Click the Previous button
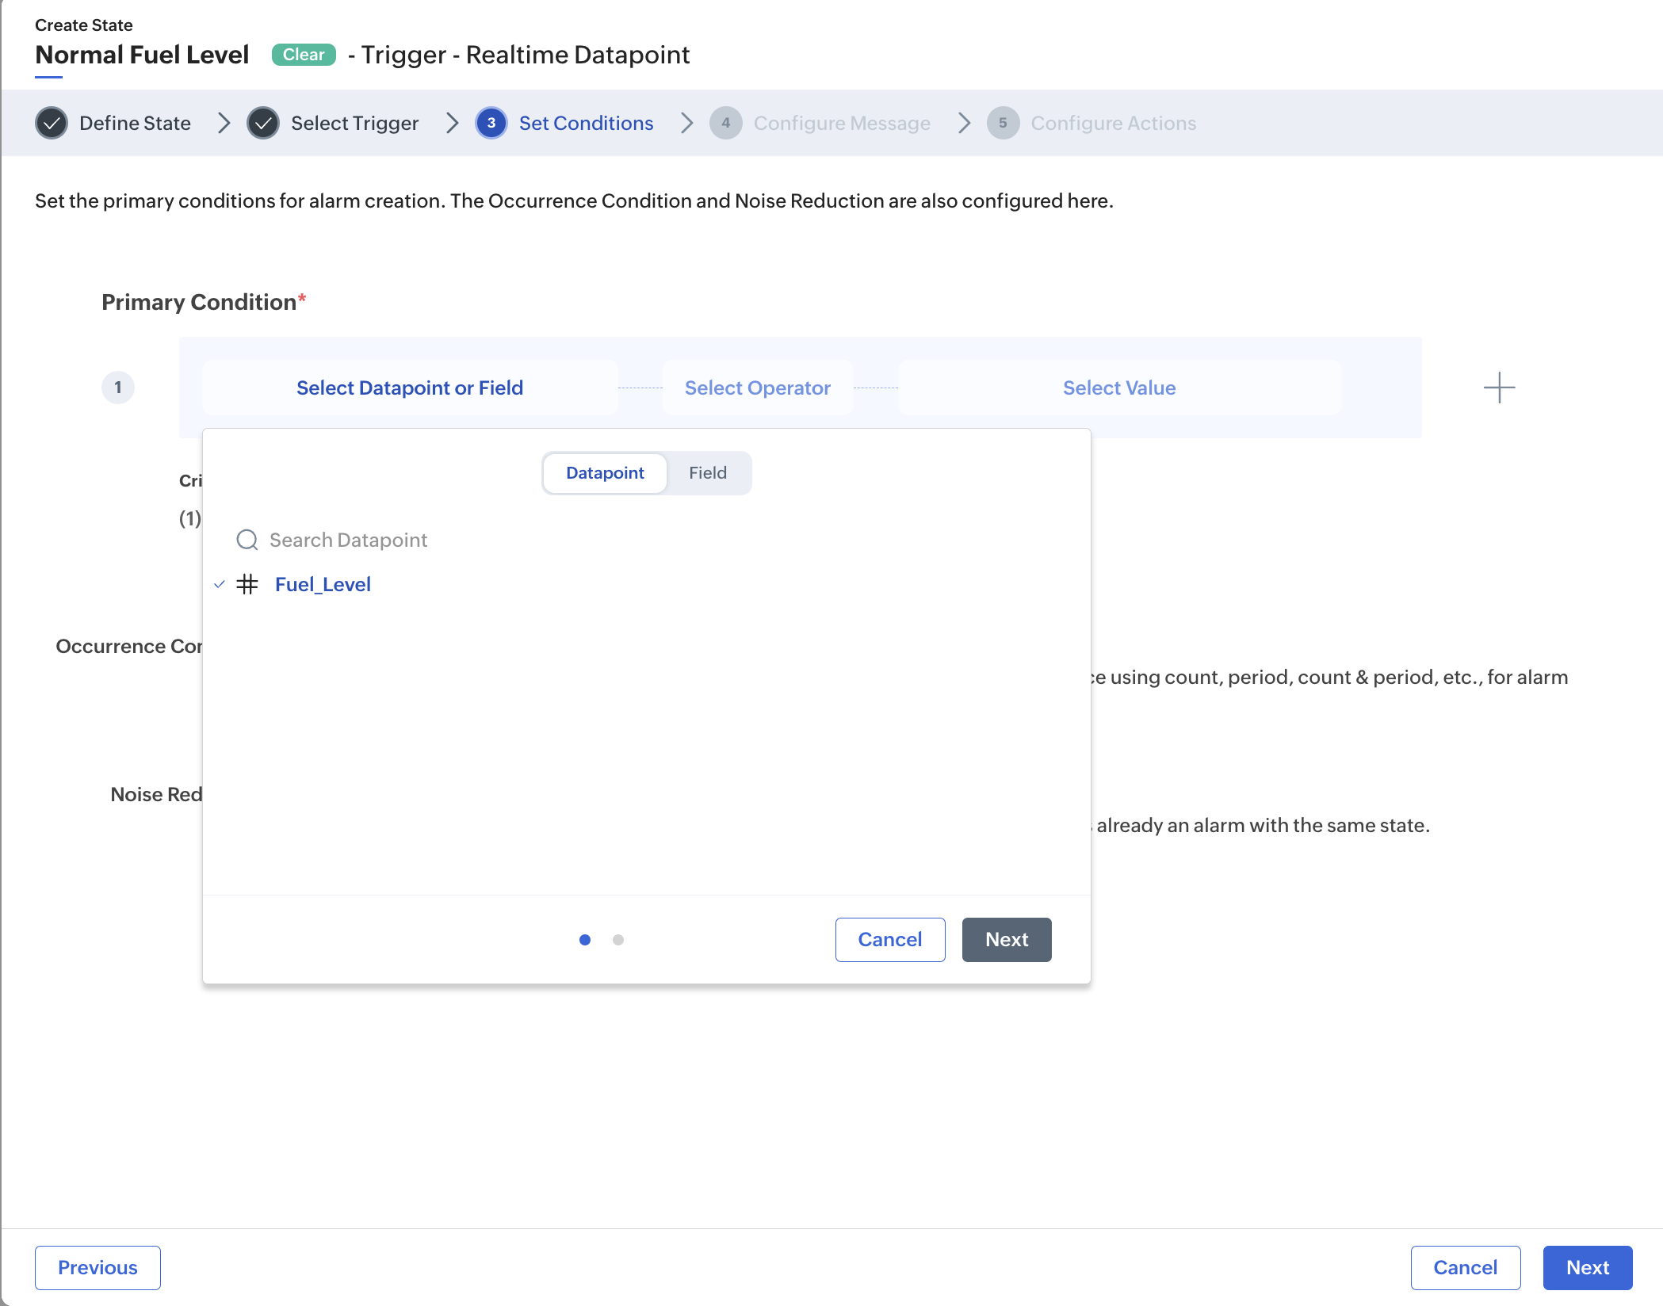This screenshot has height=1306, width=1663. [x=97, y=1268]
